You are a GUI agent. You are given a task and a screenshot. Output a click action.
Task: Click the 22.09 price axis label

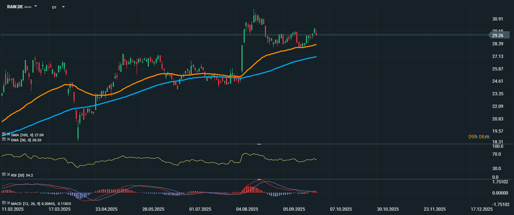coord(498,106)
